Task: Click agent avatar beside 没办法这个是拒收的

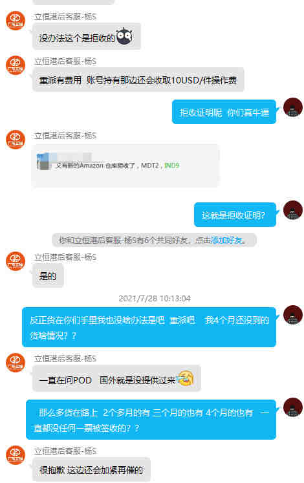Action: pyautogui.click(x=16, y=21)
